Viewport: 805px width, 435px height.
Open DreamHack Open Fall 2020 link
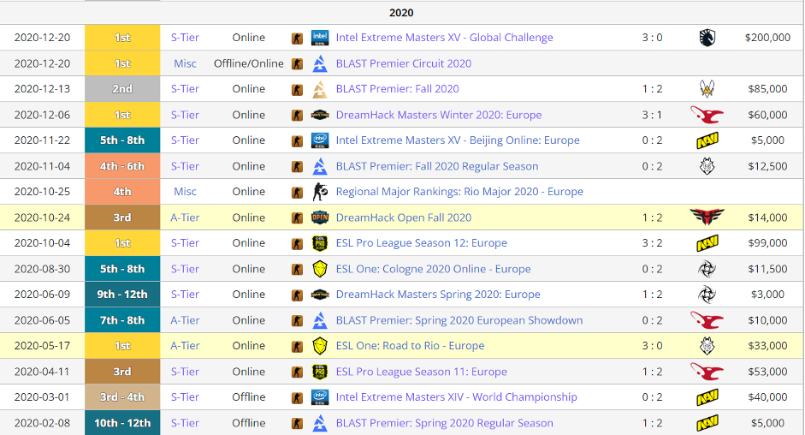tap(404, 217)
